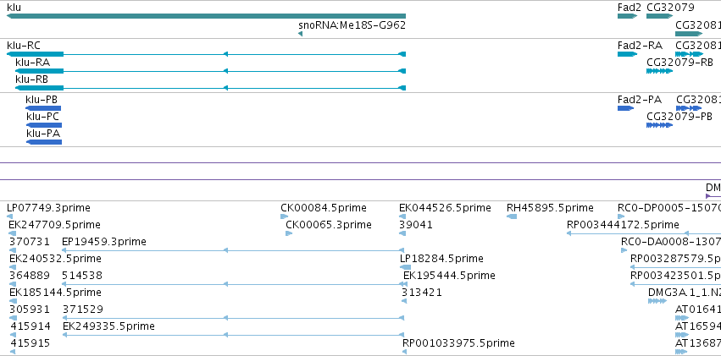Click the snoRNA:Me18S-G962 gene marker
The image size is (721, 356).
click(x=300, y=34)
